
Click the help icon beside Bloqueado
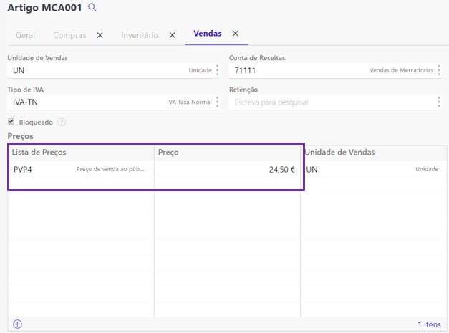[x=62, y=122]
